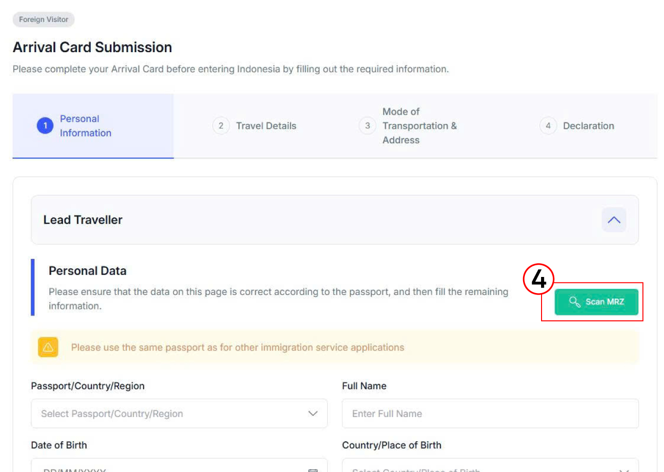Viewport: 664px width, 472px height.
Task: Click the calendar icon in Date of Birth
Action: (x=313, y=470)
